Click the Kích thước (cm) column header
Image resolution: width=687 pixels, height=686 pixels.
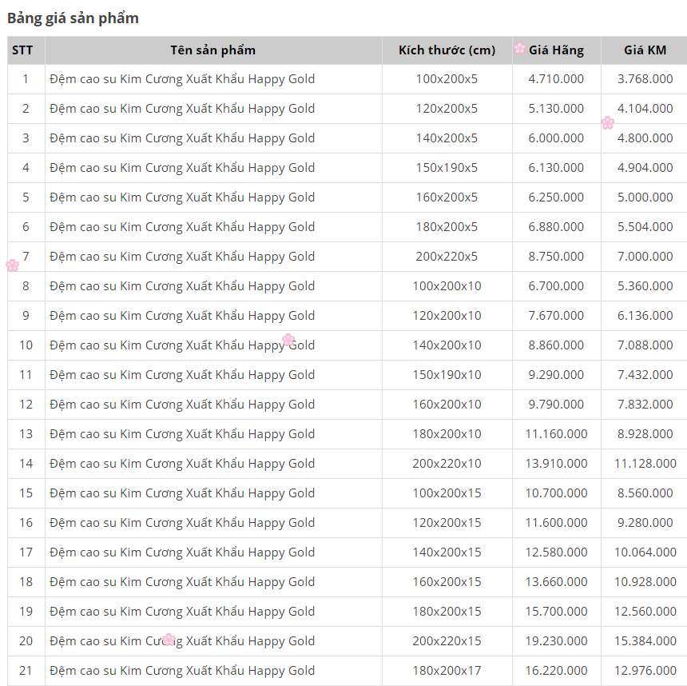(x=447, y=50)
